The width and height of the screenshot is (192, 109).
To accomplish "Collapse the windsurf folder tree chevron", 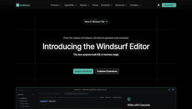I will point(19,98).
